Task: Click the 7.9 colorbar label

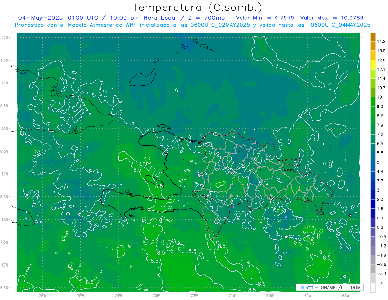Action: click(x=380, y=125)
